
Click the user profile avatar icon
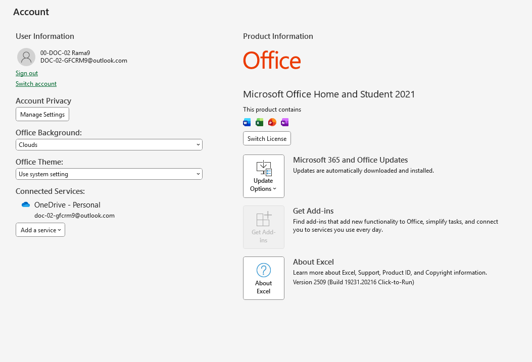click(26, 57)
